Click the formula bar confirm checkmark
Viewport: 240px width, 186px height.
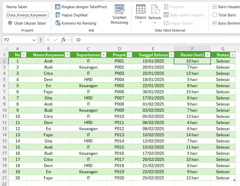(55, 40)
